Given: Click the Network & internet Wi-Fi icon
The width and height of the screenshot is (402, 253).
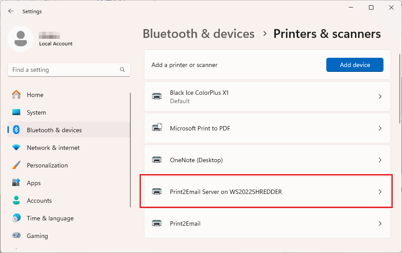Looking at the screenshot, I should tap(16, 148).
